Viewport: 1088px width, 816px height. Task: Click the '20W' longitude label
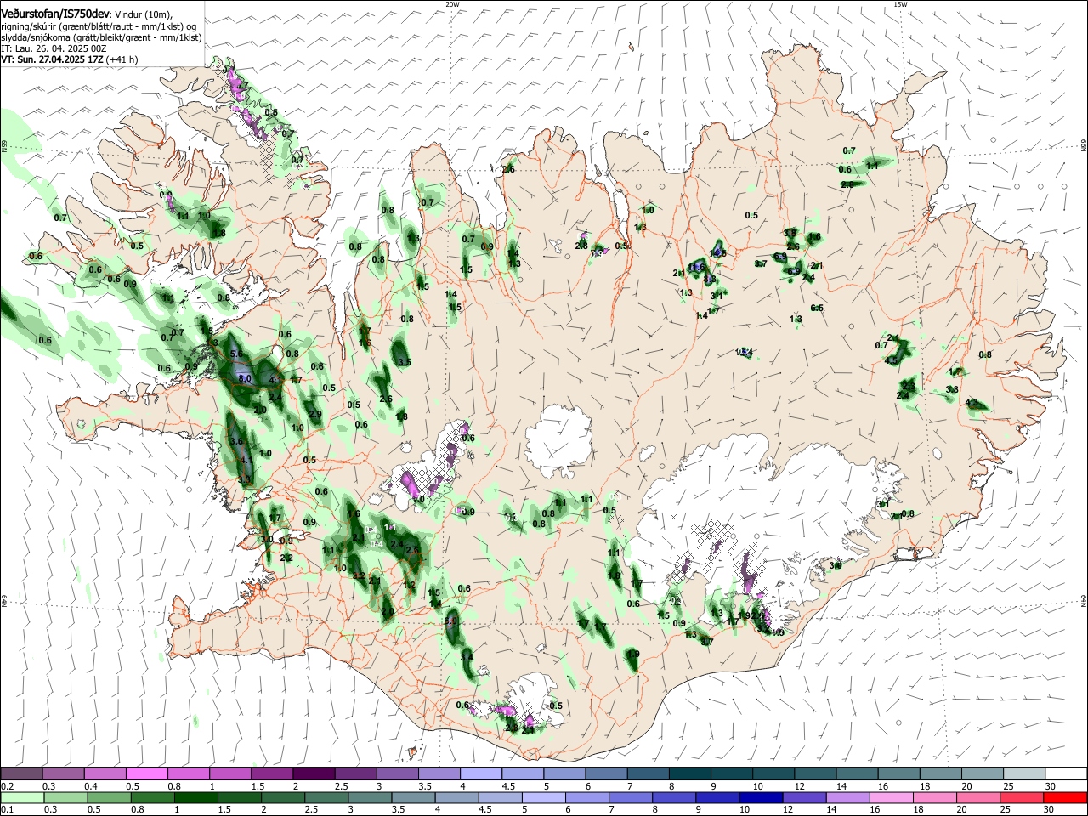(x=452, y=4)
